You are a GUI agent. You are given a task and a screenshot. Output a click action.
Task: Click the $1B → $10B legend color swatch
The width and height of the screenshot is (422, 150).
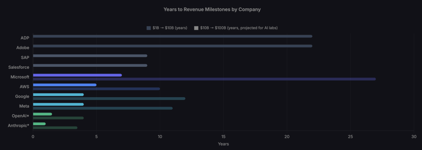(x=149, y=28)
